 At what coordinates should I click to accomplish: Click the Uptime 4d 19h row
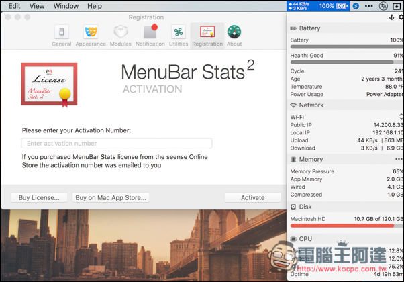[347, 274]
